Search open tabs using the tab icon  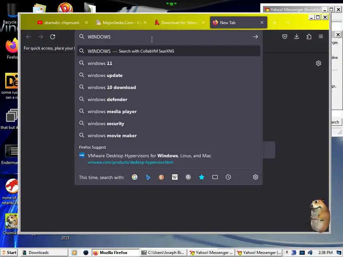click(215, 177)
